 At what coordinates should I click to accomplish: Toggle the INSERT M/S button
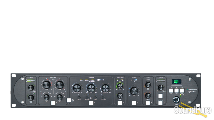click(160, 96)
